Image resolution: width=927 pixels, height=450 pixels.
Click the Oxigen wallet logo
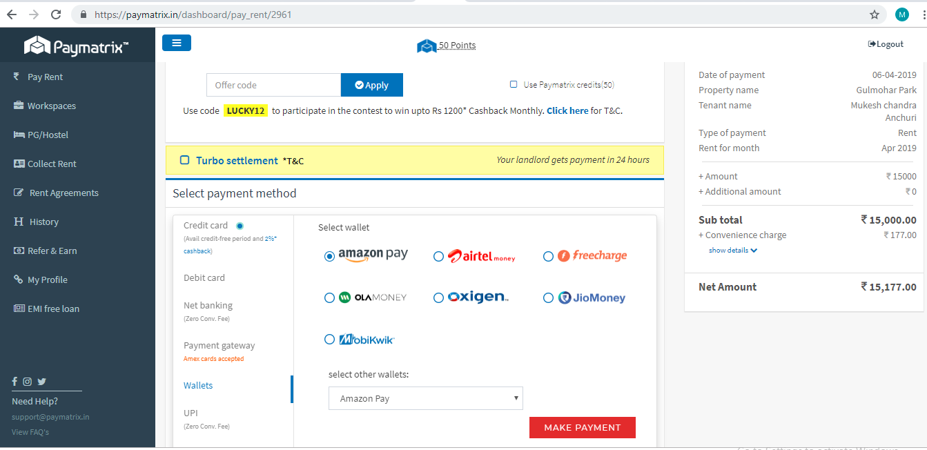478,297
